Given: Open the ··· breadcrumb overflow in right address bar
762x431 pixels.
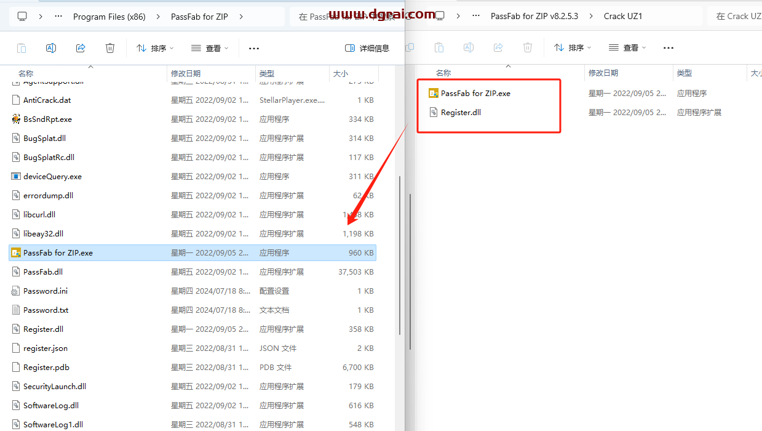Looking at the screenshot, I should 476,16.
